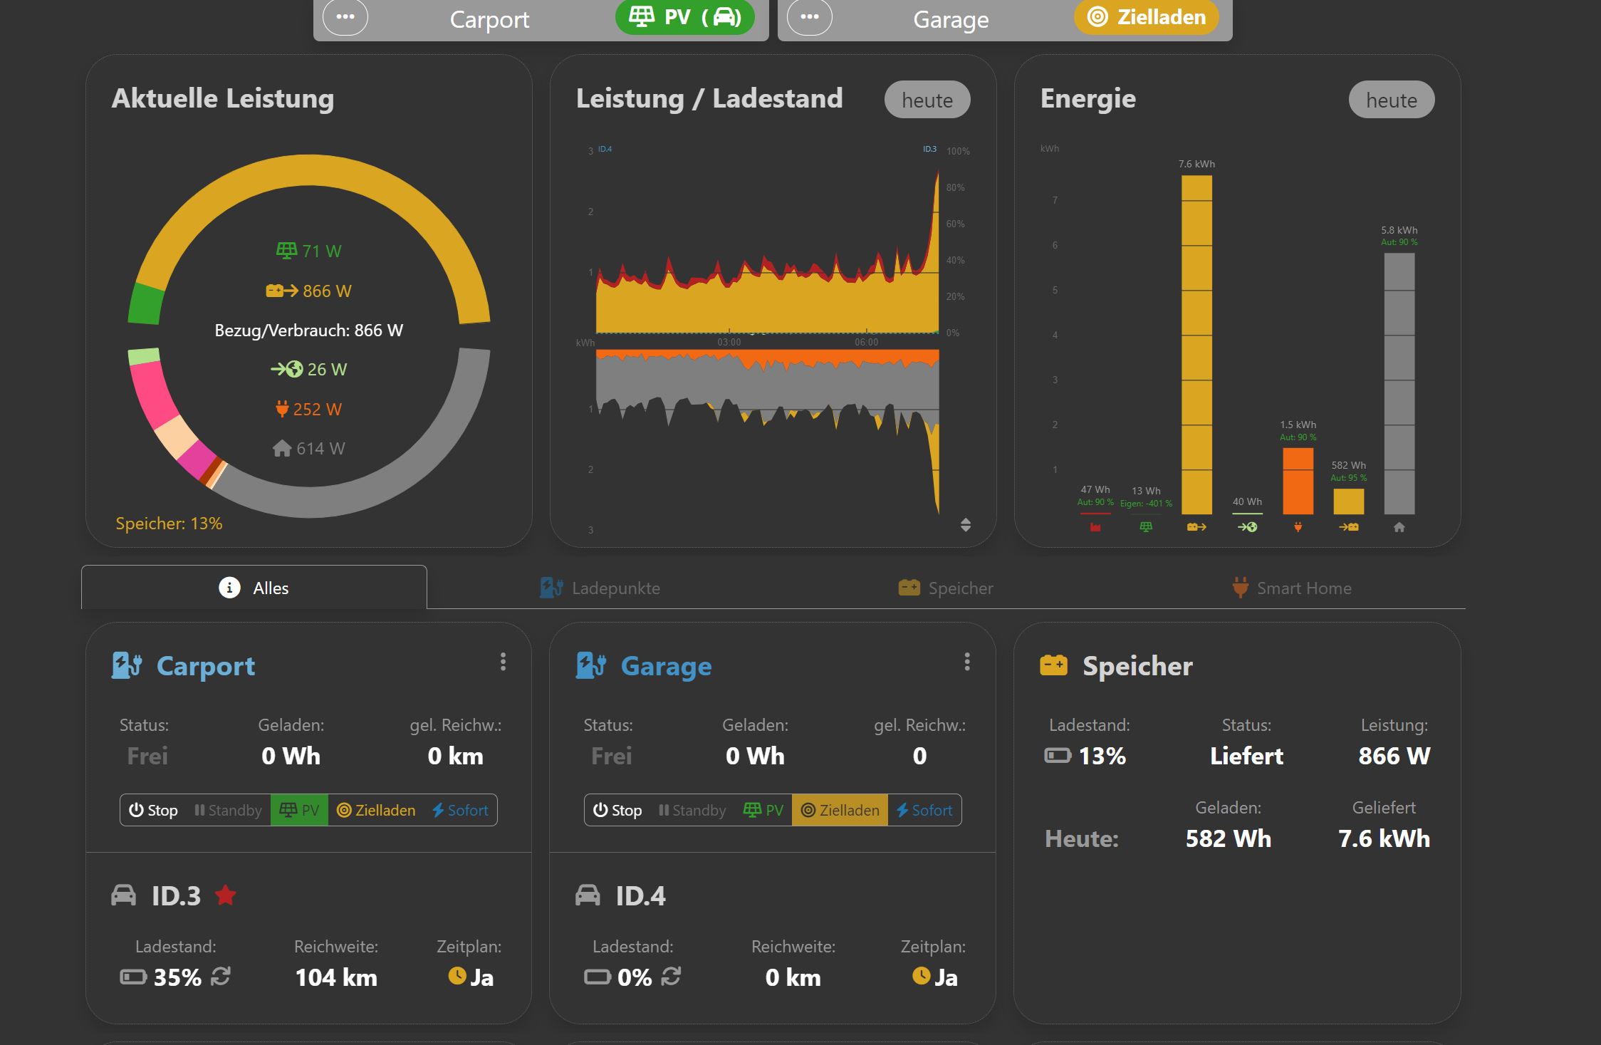
Task: Click the Garage Zielladen badge at top
Action: 1146,17
